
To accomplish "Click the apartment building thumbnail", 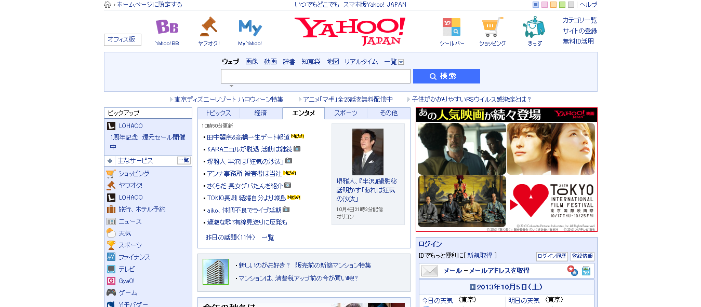I will click(216, 272).
